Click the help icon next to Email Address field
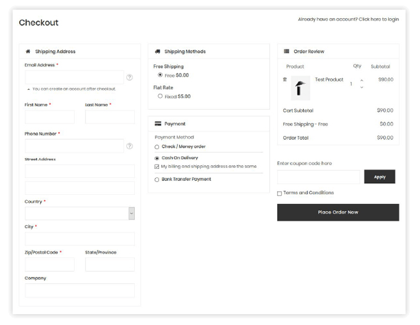Screen dimensions: 420x325 point(129,77)
